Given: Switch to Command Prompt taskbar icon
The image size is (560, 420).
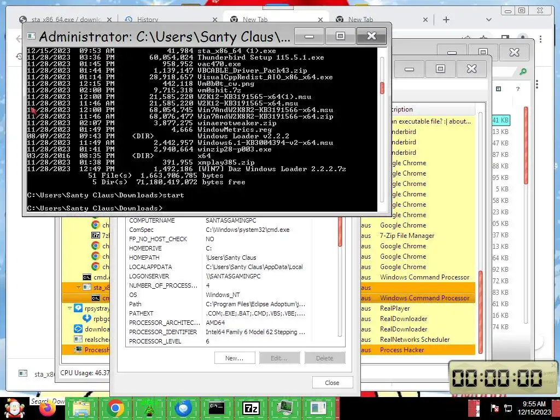Looking at the screenshot, I should point(217,408).
